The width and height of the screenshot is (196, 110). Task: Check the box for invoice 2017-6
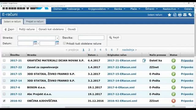coord(4,87)
